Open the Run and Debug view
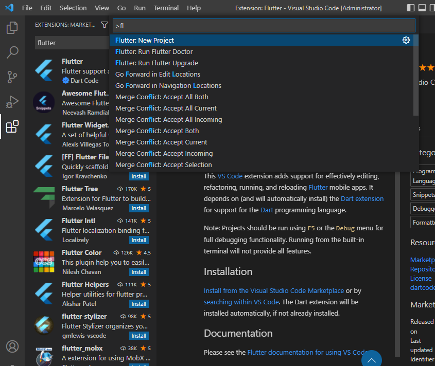 click(x=12, y=102)
